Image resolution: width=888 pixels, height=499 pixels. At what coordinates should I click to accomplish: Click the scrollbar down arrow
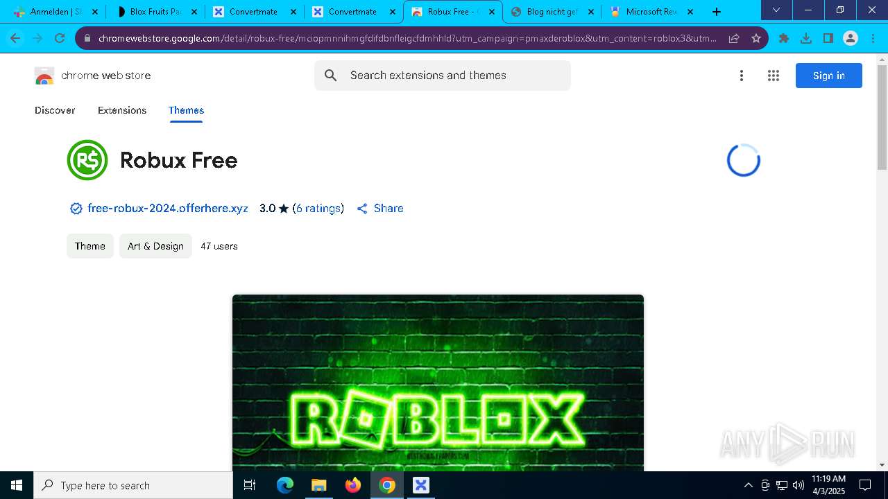[x=882, y=465]
